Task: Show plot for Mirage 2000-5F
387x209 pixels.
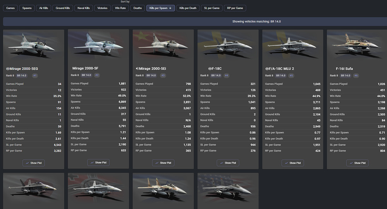Action: point(98,162)
